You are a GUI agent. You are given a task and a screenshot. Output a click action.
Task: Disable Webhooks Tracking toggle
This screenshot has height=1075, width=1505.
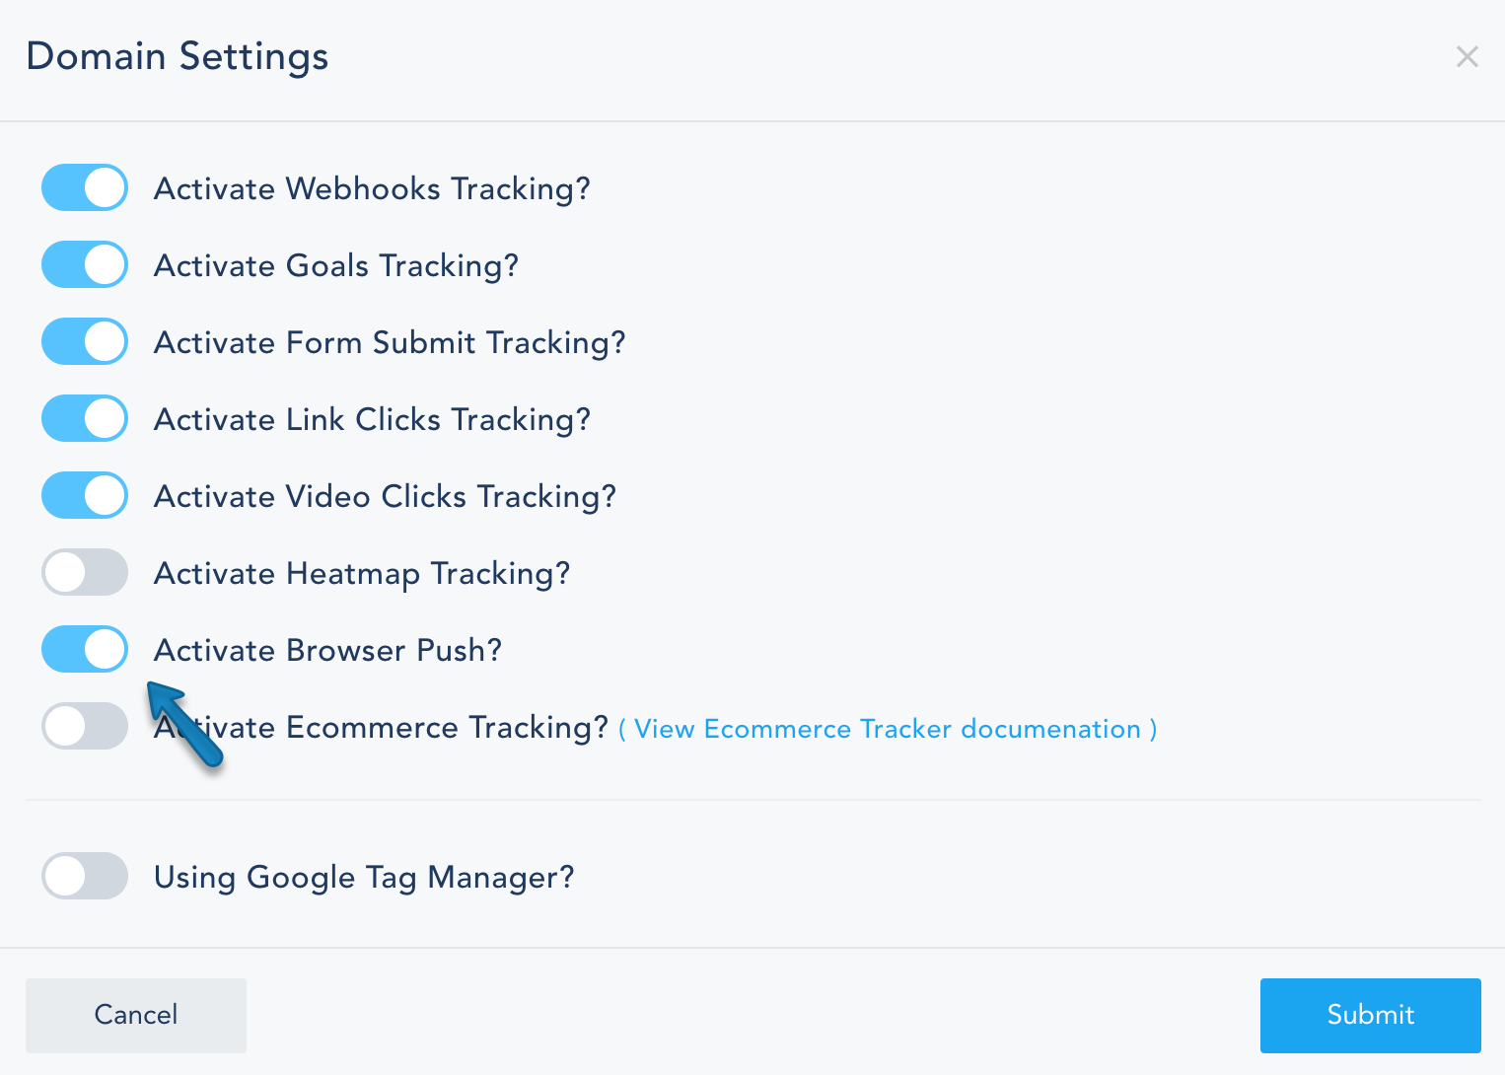click(85, 187)
